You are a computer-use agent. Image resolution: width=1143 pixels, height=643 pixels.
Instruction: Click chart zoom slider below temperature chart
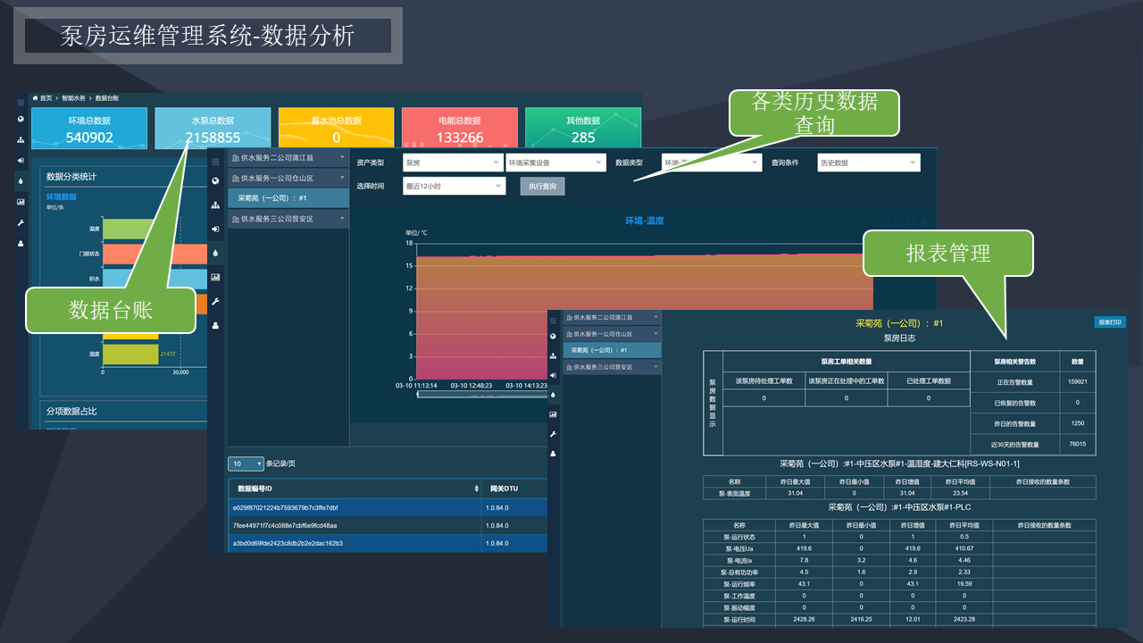click(x=482, y=394)
